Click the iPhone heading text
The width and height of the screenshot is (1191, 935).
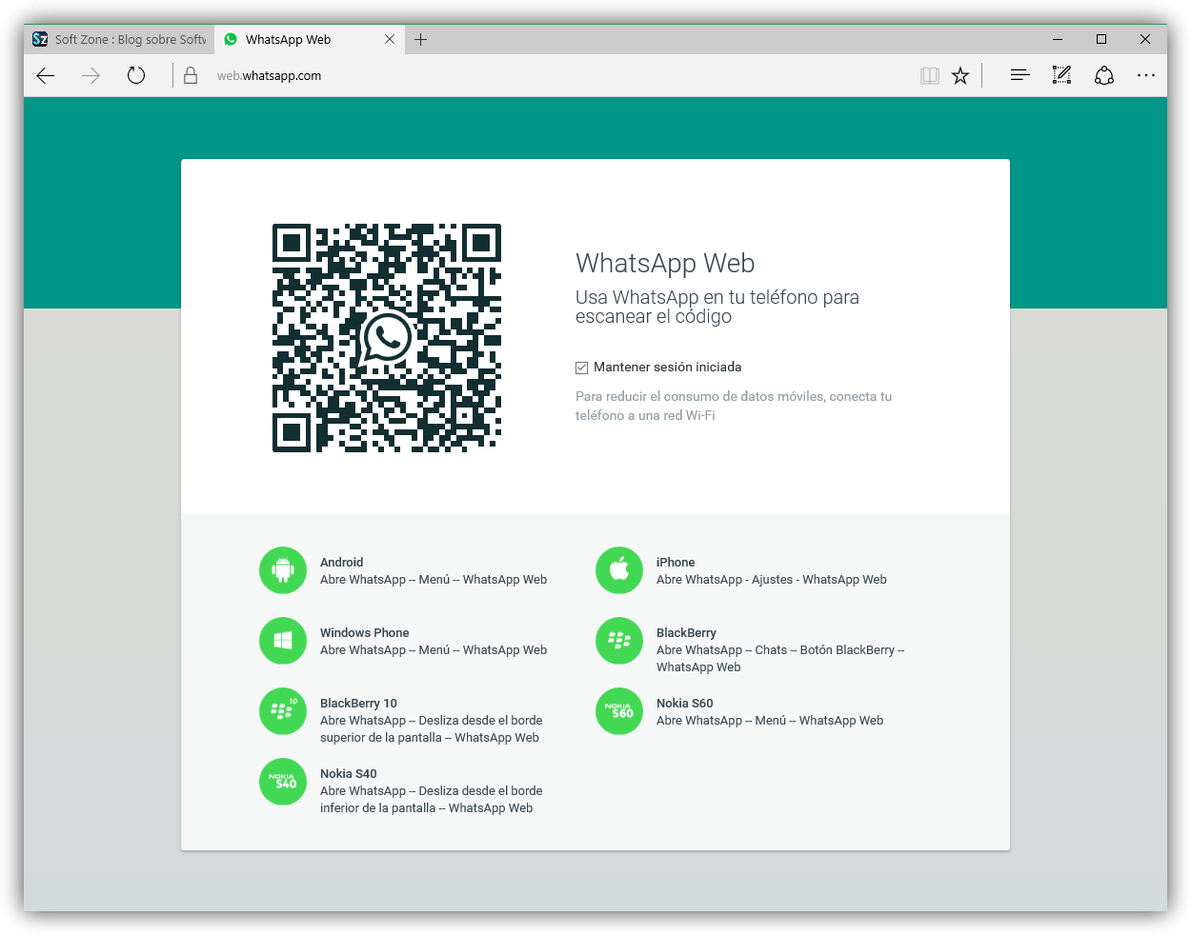pos(676,563)
